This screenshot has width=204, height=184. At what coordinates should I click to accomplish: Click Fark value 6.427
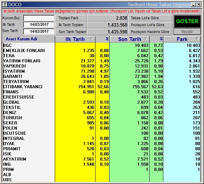(194, 51)
